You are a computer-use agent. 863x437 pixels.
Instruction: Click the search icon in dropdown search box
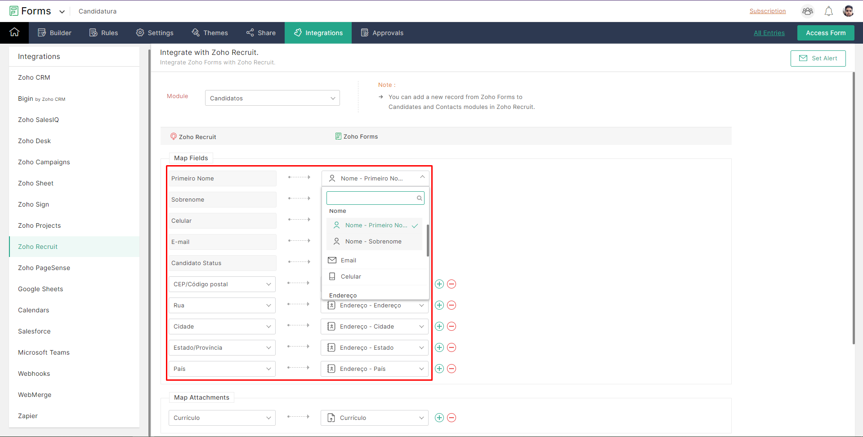tap(419, 198)
